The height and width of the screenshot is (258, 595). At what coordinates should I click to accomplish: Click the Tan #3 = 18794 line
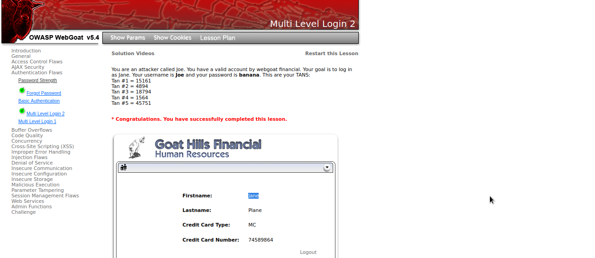[x=131, y=92]
